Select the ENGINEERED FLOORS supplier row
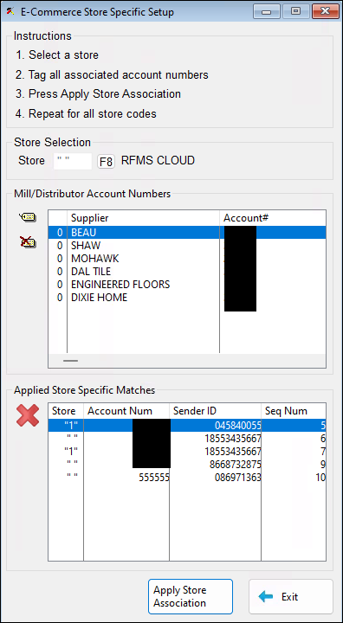This screenshot has width=343, height=623. 187,285
